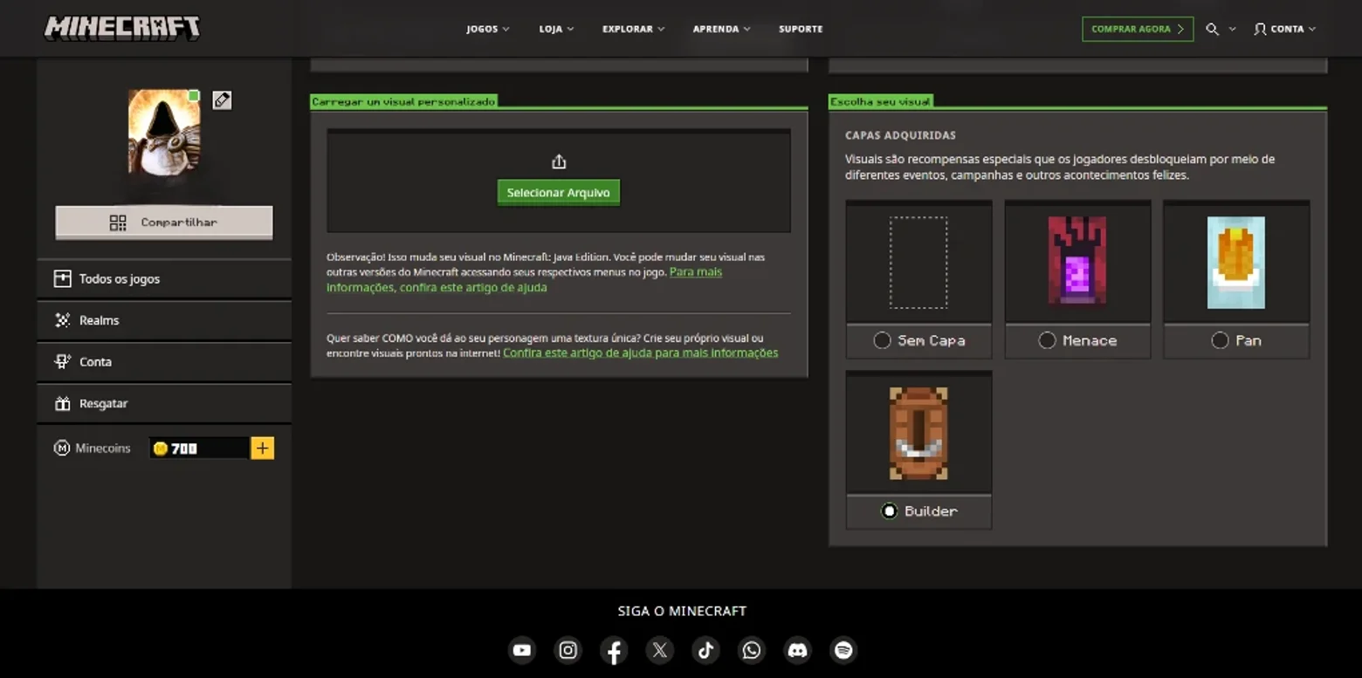
Task: Select the Menace cape radio button
Action: [1047, 340]
